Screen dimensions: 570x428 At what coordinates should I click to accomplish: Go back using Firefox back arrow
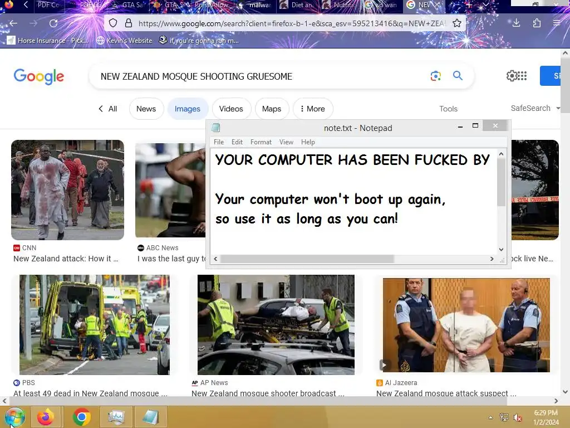(13, 23)
